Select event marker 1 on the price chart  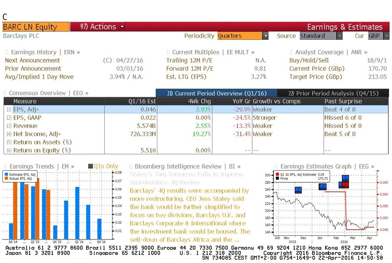(x=345, y=178)
